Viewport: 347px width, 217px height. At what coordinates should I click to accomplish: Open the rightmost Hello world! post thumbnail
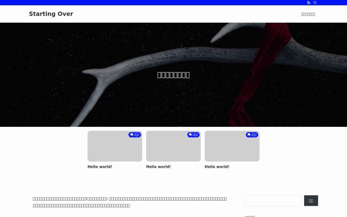coord(232,146)
